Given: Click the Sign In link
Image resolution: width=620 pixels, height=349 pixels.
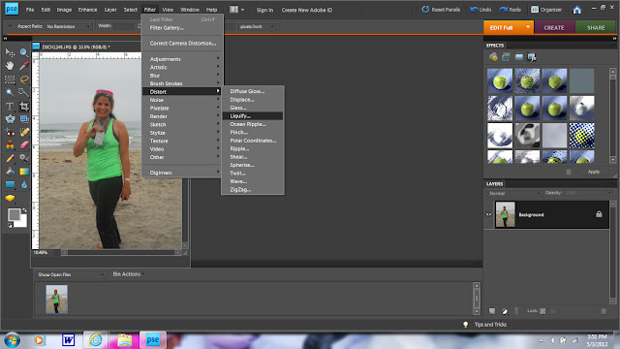Looking at the screenshot, I should coord(264,10).
